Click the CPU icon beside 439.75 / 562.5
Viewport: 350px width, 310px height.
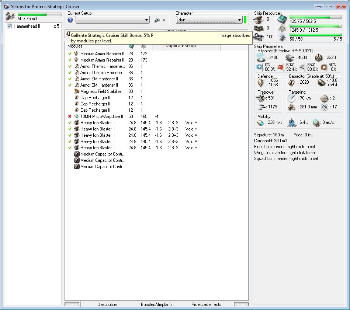click(x=282, y=20)
